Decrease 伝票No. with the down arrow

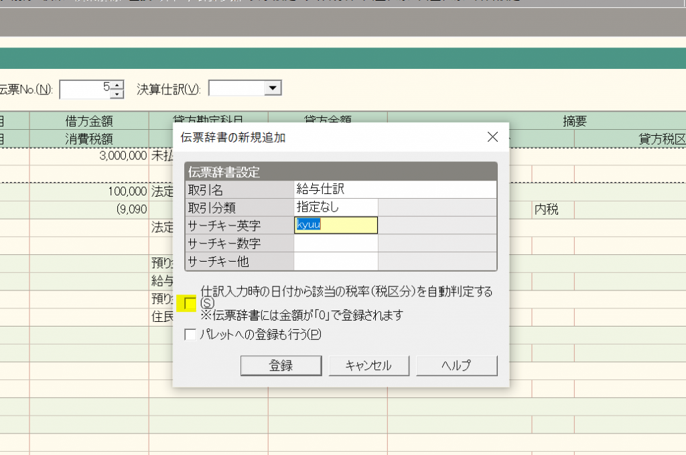point(118,93)
